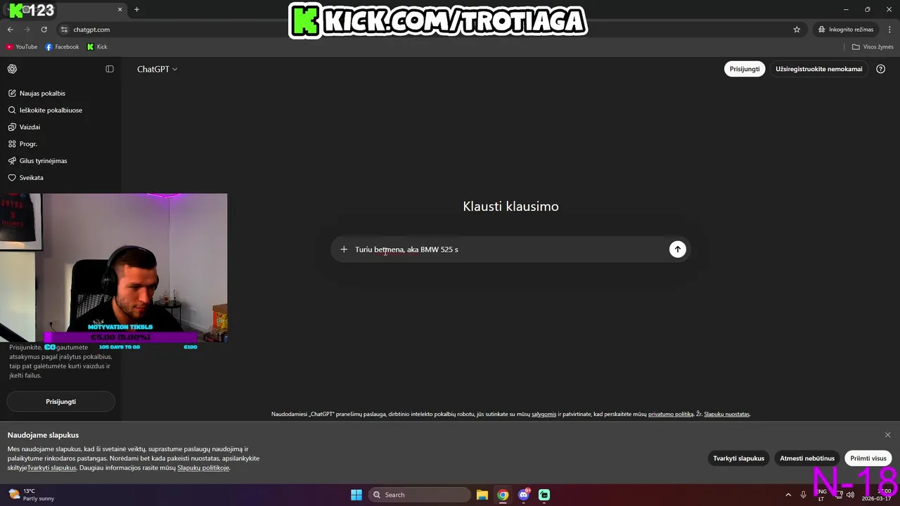Image resolution: width=900 pixels, height=506 pixels.
Task: Open the weather widget Partly sunny
Action: pos(31,495)
